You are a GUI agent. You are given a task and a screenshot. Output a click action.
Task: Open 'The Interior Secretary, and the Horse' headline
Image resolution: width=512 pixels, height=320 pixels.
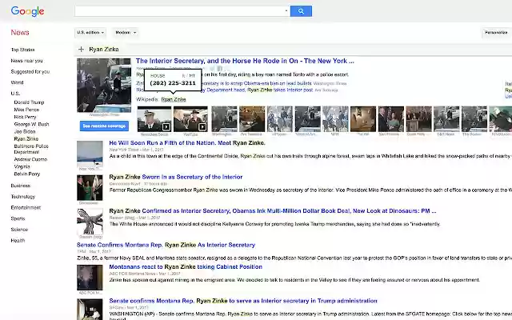245,61
